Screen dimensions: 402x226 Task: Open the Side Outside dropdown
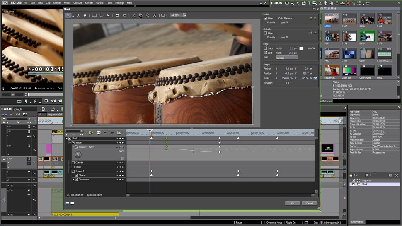(287, 58)
